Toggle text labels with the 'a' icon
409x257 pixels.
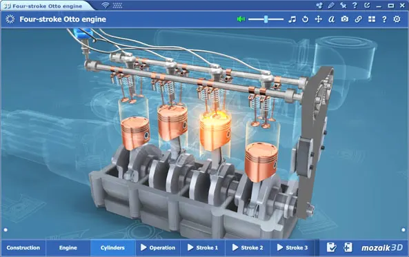pos(331,19)
